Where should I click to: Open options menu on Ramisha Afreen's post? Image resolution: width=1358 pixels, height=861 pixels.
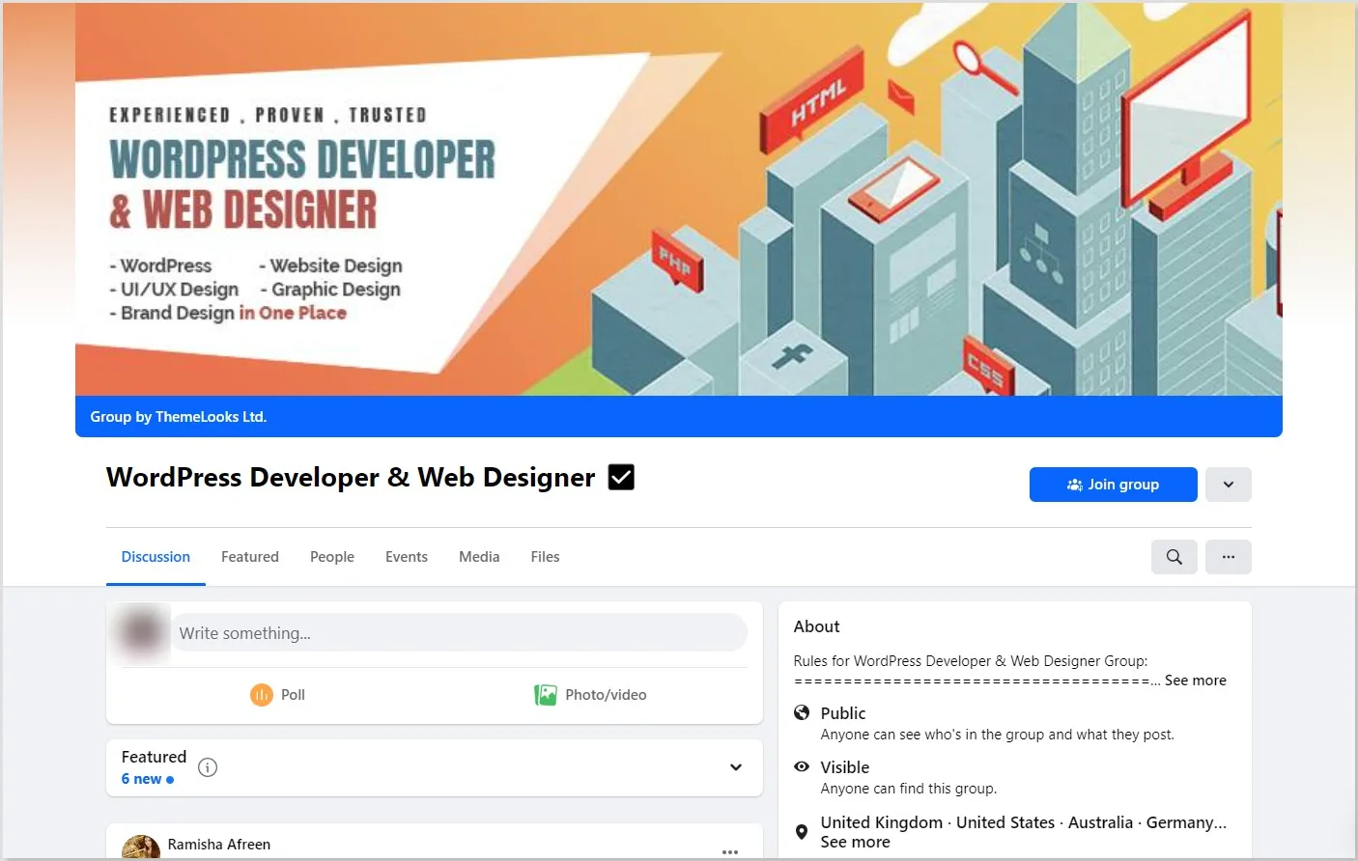tap(730, 851)
